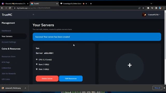This screenshot has width=166, height=93.
Task: Click the Disk: 3 GB(s) text
Action: (x=44, y=69)
